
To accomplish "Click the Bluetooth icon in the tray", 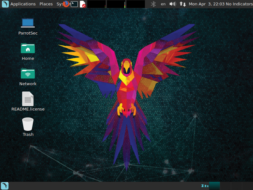I will point(153,4).
